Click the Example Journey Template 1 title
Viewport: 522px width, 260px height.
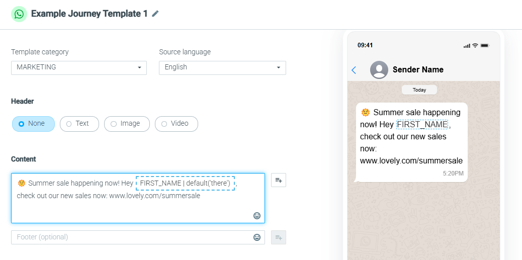[x=89, y=14]
